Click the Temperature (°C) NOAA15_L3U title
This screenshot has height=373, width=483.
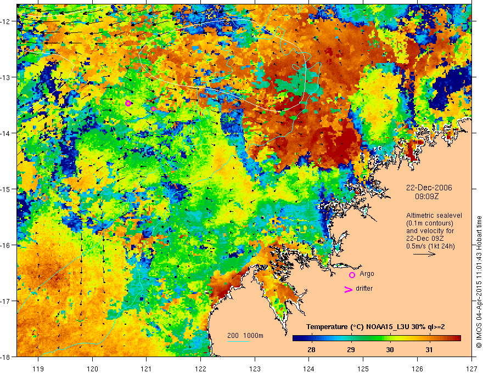click(375, 327)
